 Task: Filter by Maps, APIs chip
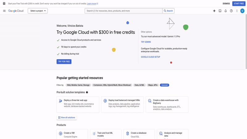pyautogui.click(x=153, y=85)
